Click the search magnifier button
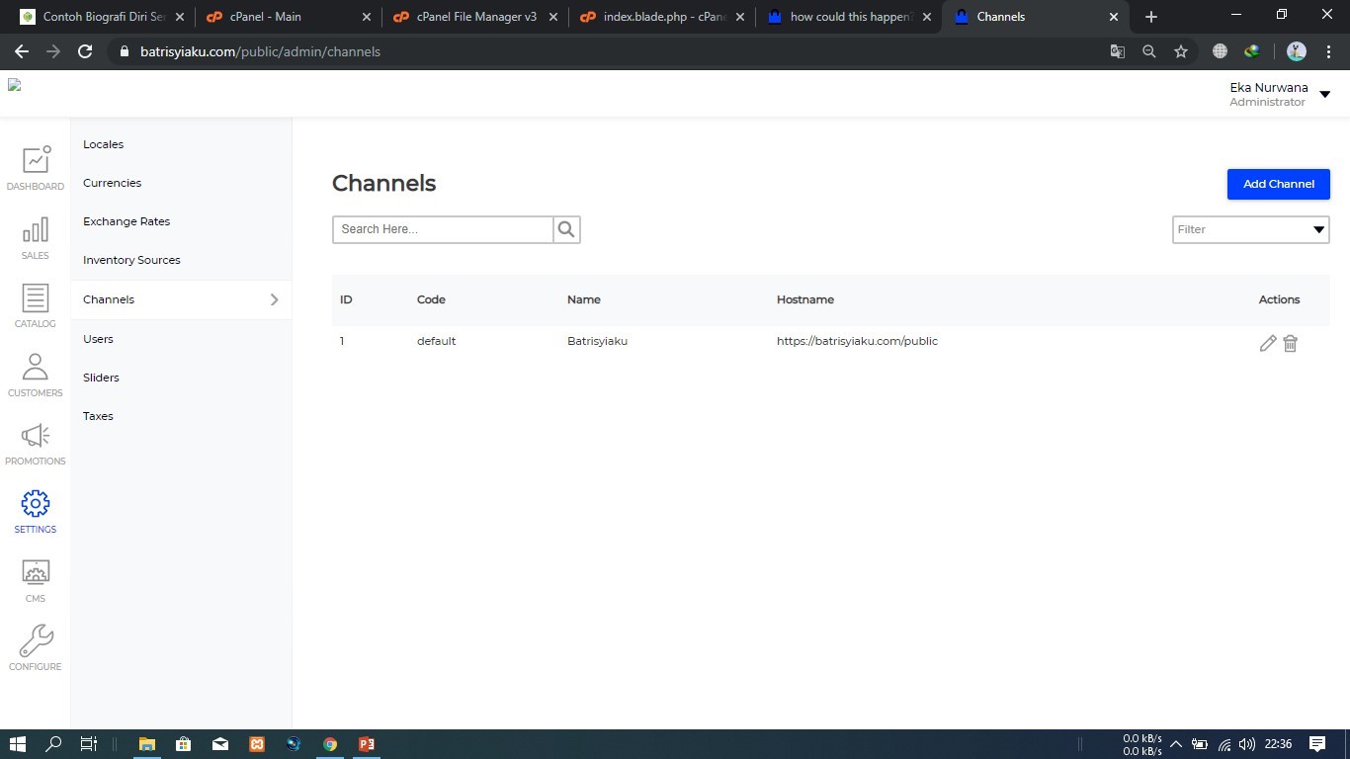Image resolution: width=1350 pixels, height=759 pixels. click(x=566, y=229)
